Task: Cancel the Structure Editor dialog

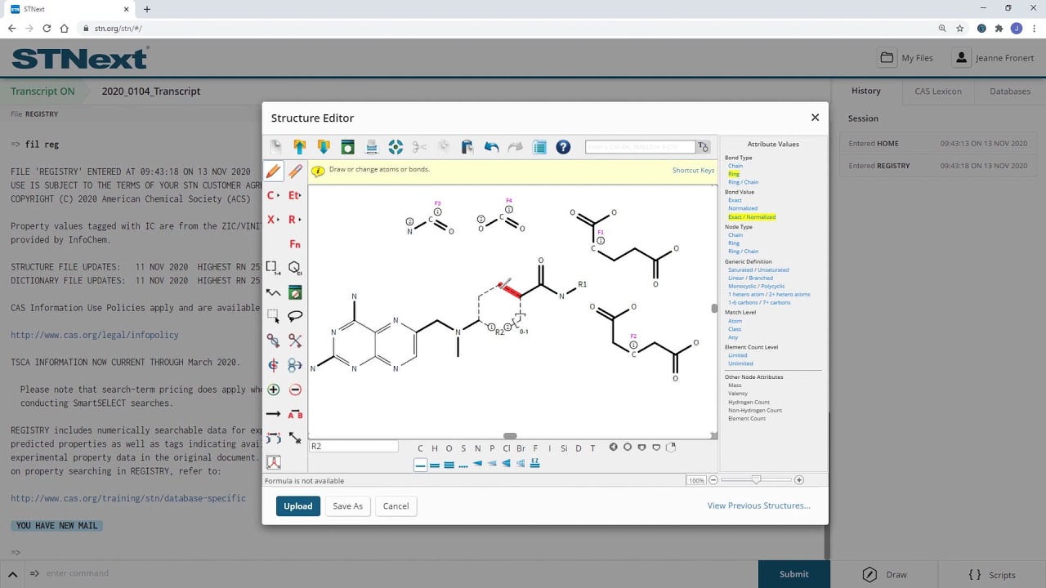Action: (x=396, y=506)
